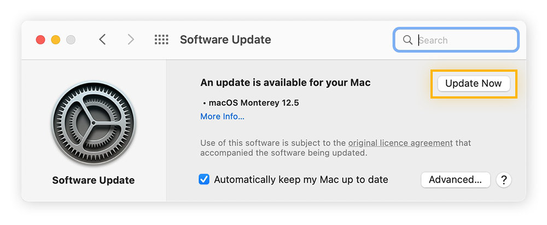Click the question mark help button
547x225 pixels.
[503, 180]
